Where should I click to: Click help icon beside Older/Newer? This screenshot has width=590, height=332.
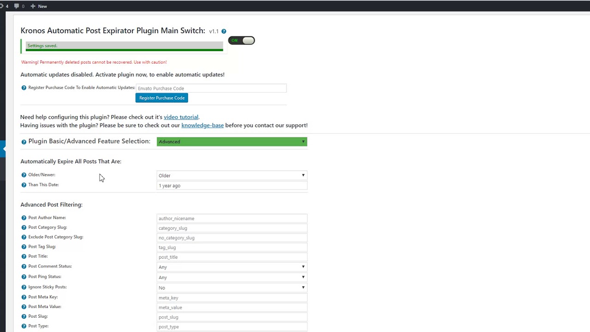coord(24,175)
